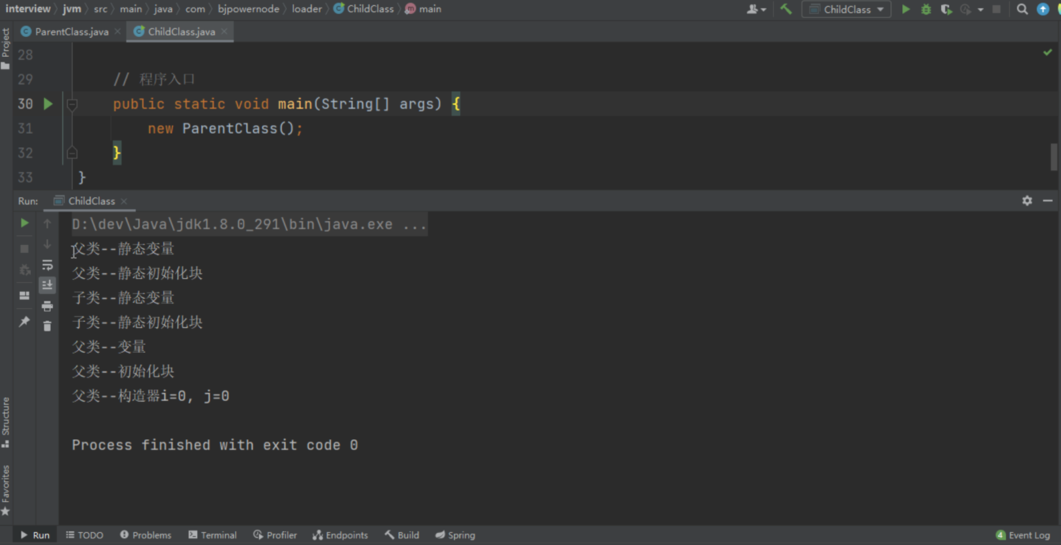Click the run gutter arrow at line 30
1061x545 pixels.
click(48, 104)
